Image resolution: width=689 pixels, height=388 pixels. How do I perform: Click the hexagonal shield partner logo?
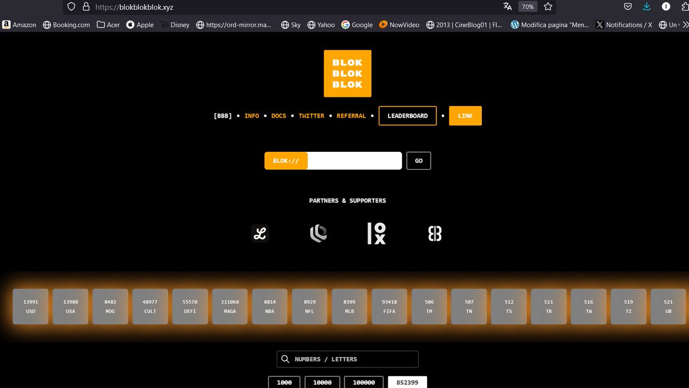[x=318, y=233]
